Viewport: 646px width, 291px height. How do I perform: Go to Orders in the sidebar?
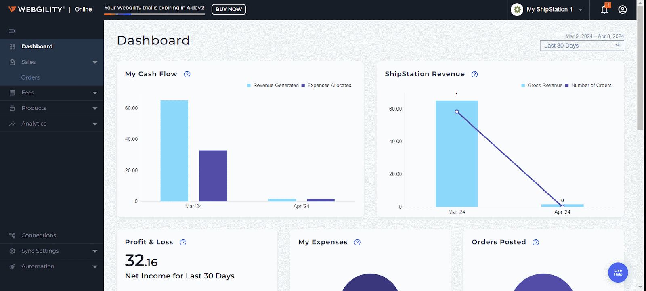30,77
